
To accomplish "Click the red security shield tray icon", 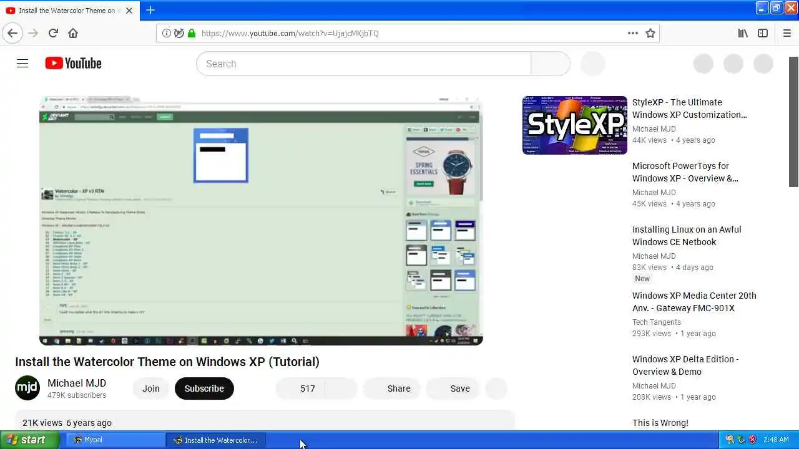I will pyautogui.click(x=752, y=440).
